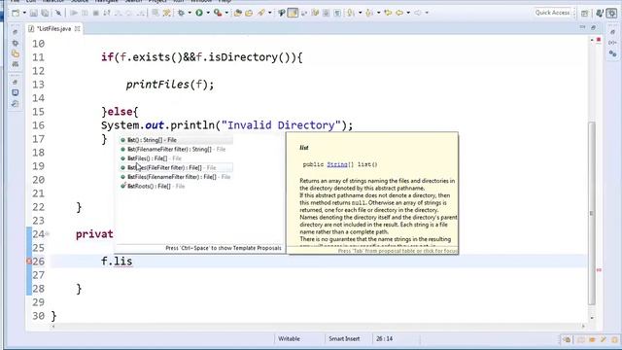Close the ListFiles.java tab
The image size is (622, 350).
[x=78, y=28]
